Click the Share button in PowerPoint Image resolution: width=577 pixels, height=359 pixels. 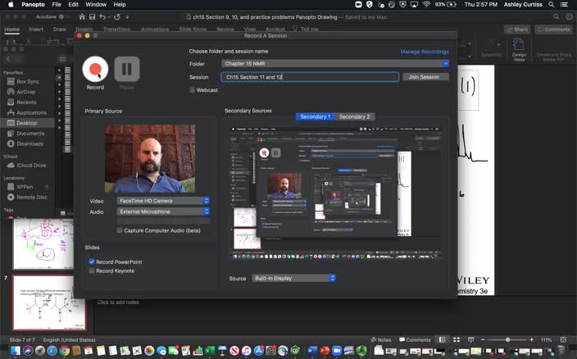point(517,29)
